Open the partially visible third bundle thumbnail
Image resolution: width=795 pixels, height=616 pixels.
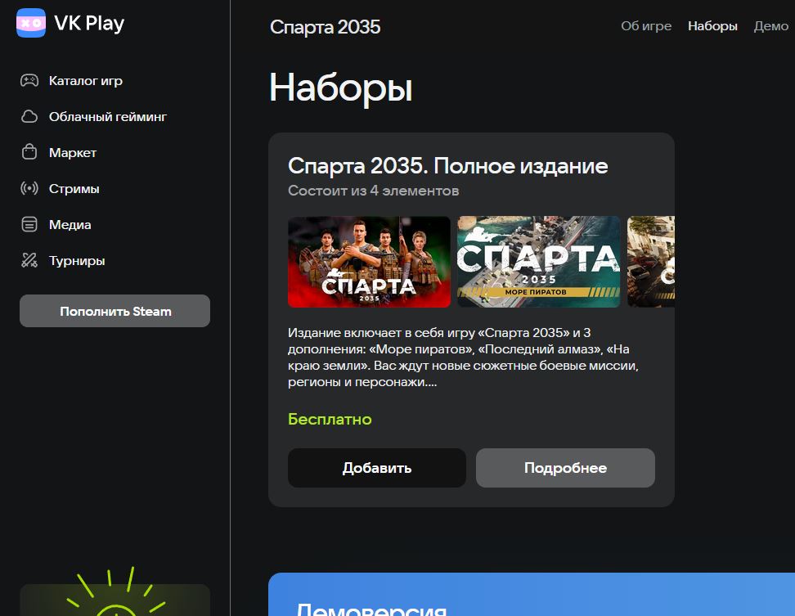point(651,262)
